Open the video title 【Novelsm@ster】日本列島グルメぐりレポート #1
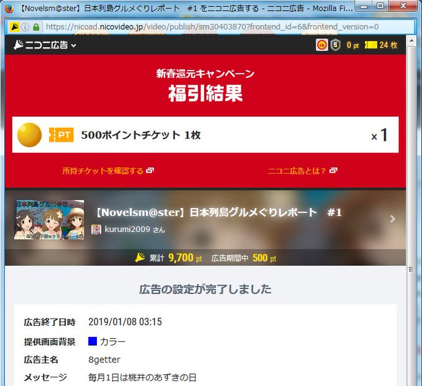 [218, 212]
